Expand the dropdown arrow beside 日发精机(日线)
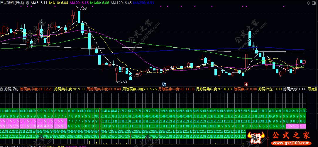318x147 pixels. pyautogui.click(x=27, y=3)
